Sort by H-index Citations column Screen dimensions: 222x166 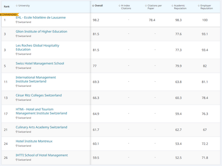125,7
